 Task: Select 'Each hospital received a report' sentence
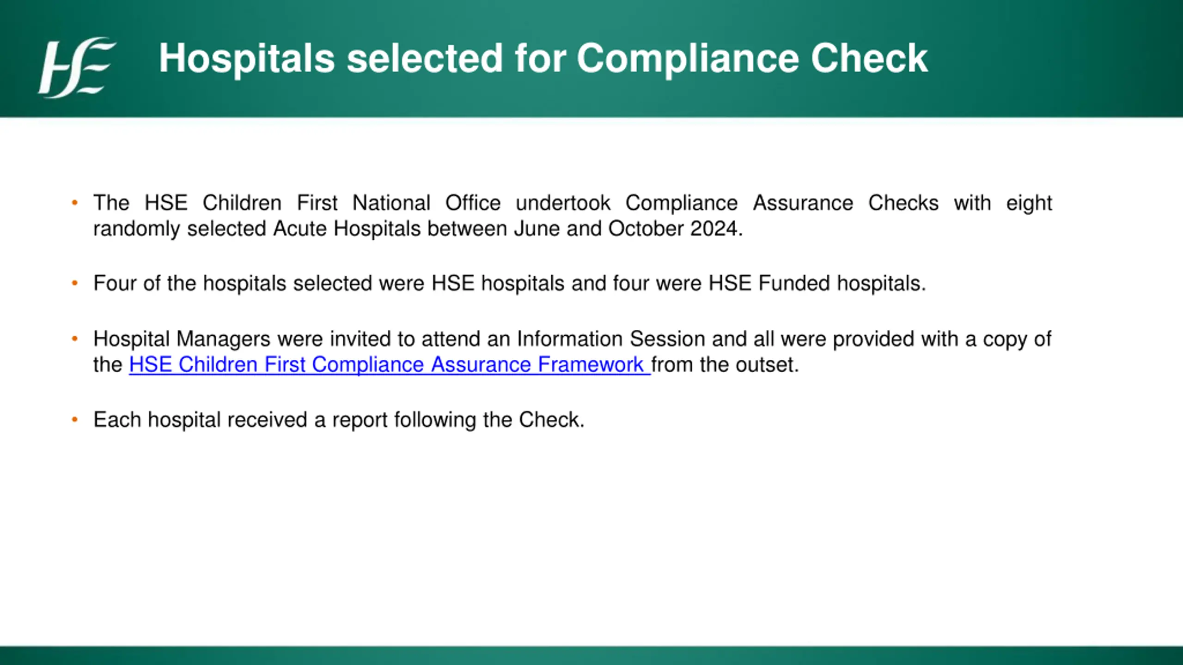click(x=339, y=420)
